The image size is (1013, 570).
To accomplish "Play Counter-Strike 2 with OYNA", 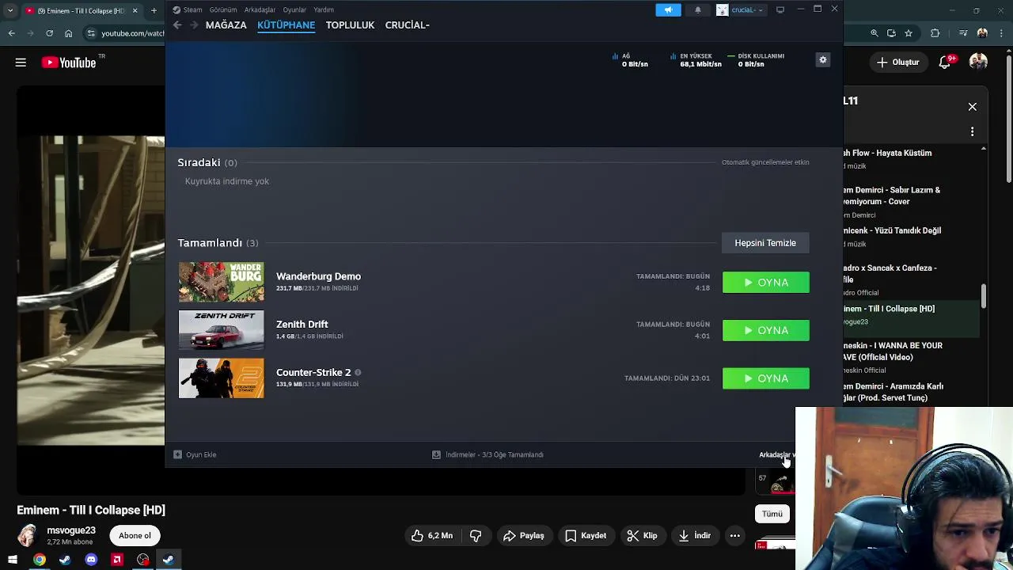I will [766, 378].
